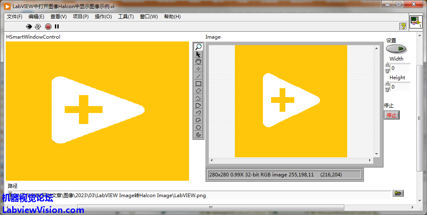Click the Image display left scroll arrow
Image resolution: width=427 pixels, height=215 pixels.
(x=212, y=161)
